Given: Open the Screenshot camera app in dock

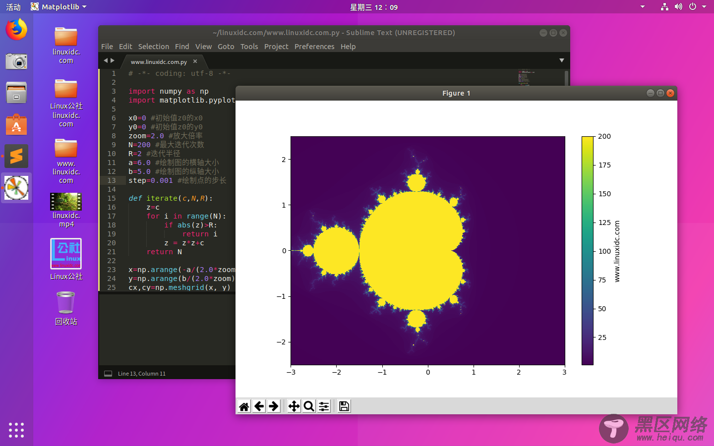Looking at the screenshot, I should click(16, 61).
